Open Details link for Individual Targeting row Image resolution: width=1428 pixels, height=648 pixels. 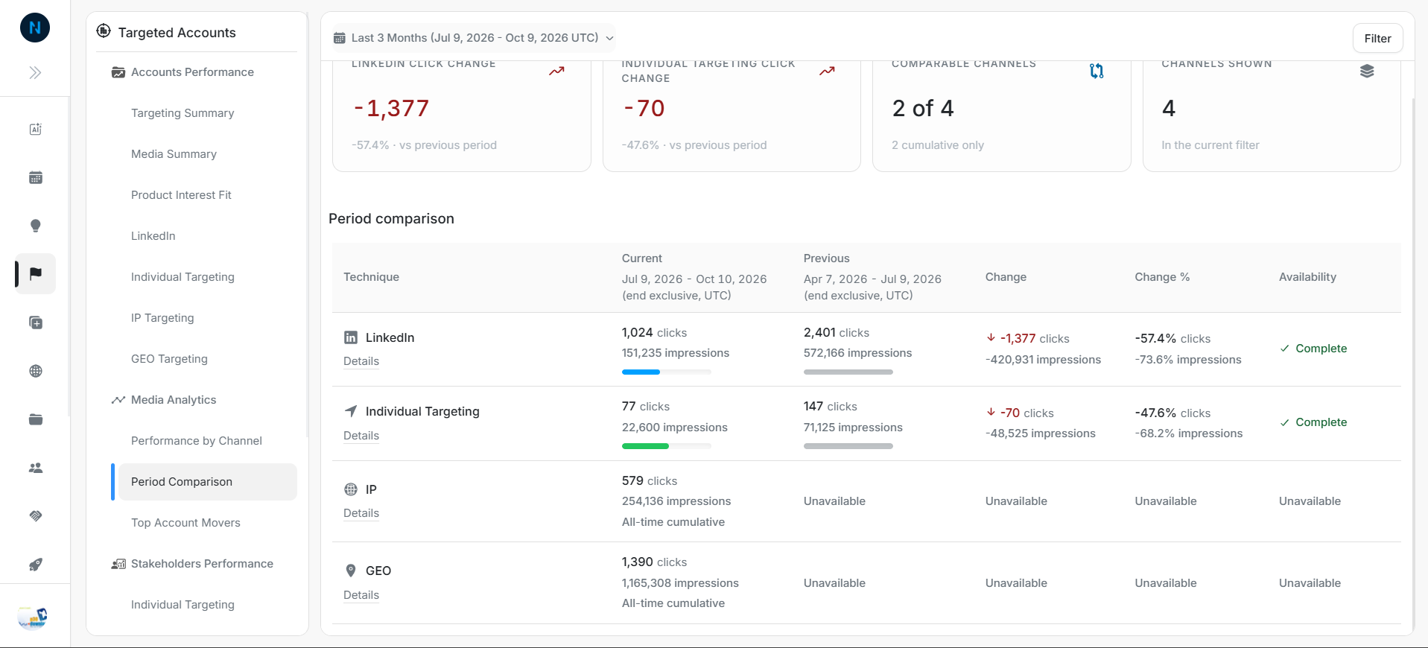(x=361, y=436)
